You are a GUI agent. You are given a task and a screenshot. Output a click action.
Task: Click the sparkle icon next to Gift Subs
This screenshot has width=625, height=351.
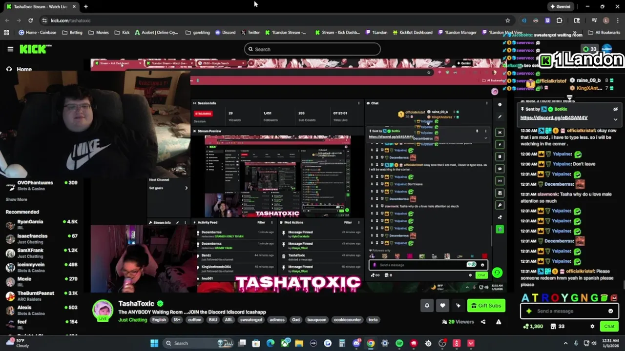tap(458, 306)
